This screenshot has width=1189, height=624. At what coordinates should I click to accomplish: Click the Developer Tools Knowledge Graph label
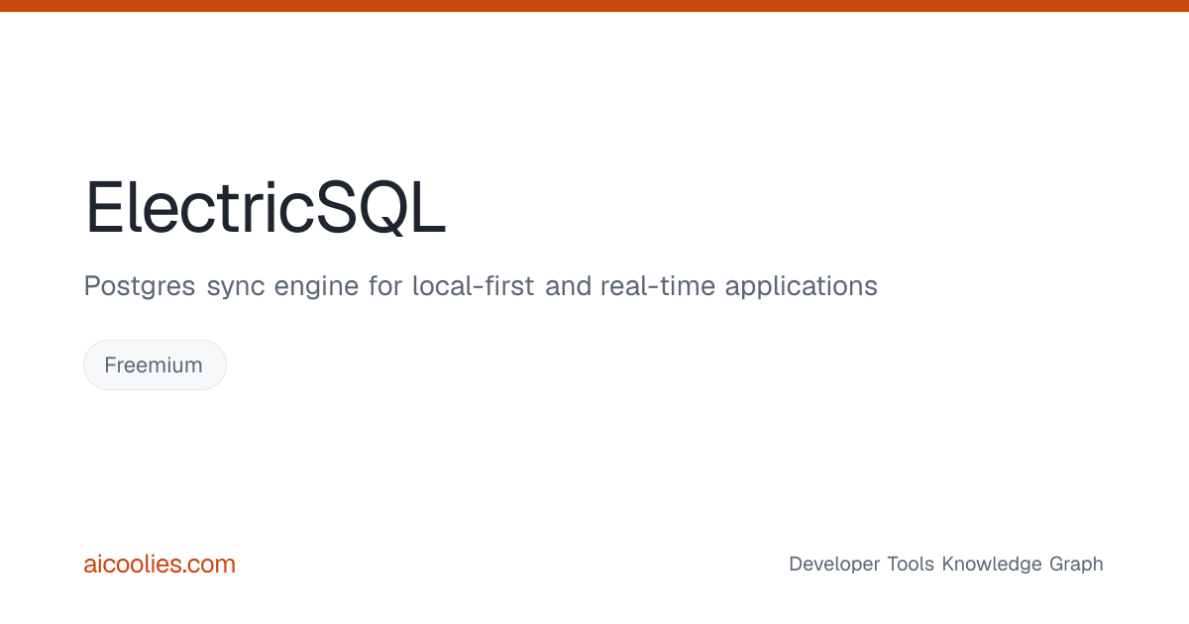945,565
